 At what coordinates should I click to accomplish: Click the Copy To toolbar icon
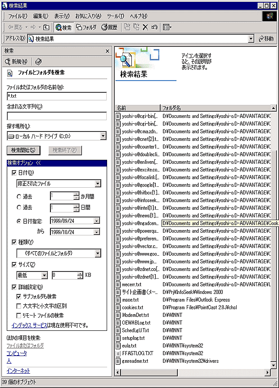click(x=136, y=27)
